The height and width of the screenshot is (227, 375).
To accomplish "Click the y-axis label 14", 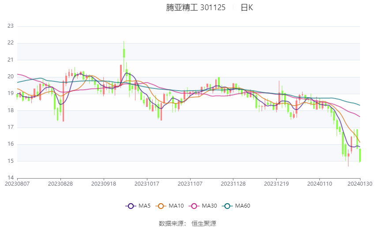I will [x=11, y=178].
